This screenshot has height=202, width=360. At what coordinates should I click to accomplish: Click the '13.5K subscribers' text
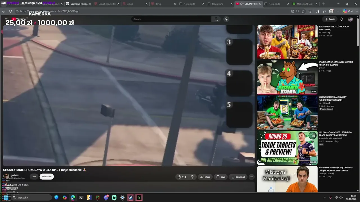click(x=18, y=178)
